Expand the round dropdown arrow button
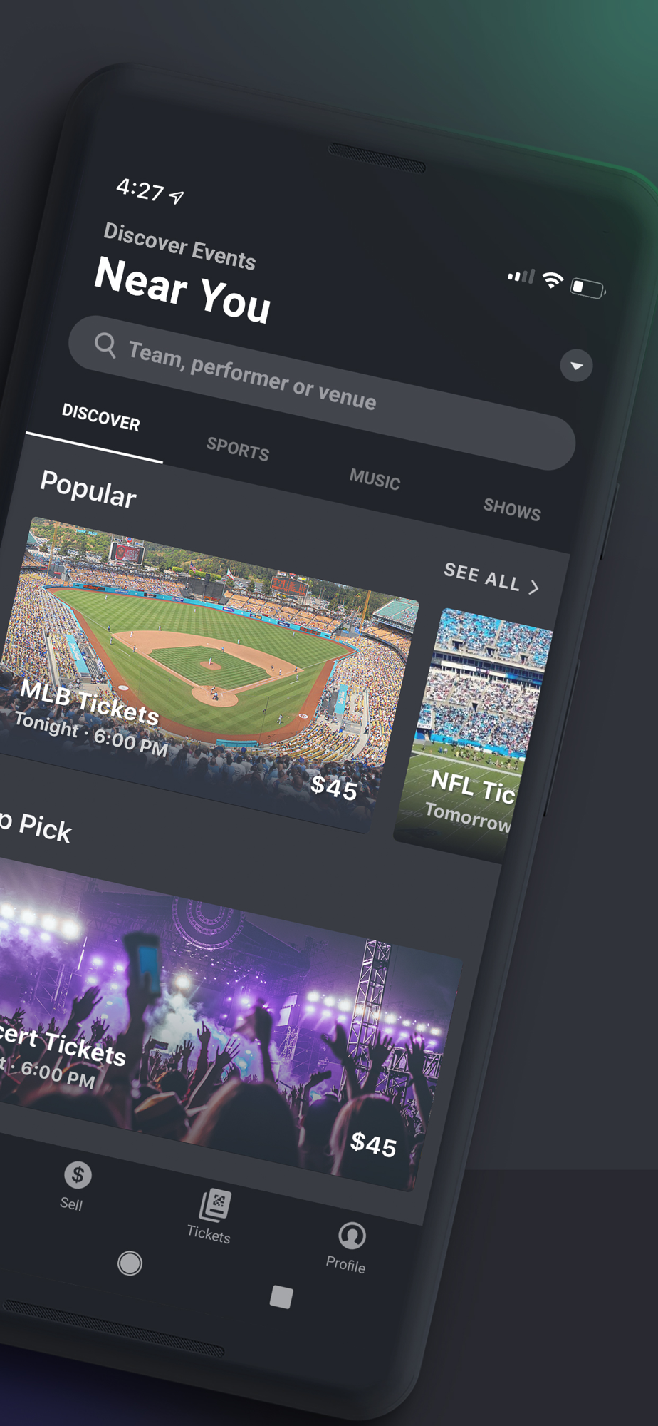658x1426 pixels. pos(576,366)
